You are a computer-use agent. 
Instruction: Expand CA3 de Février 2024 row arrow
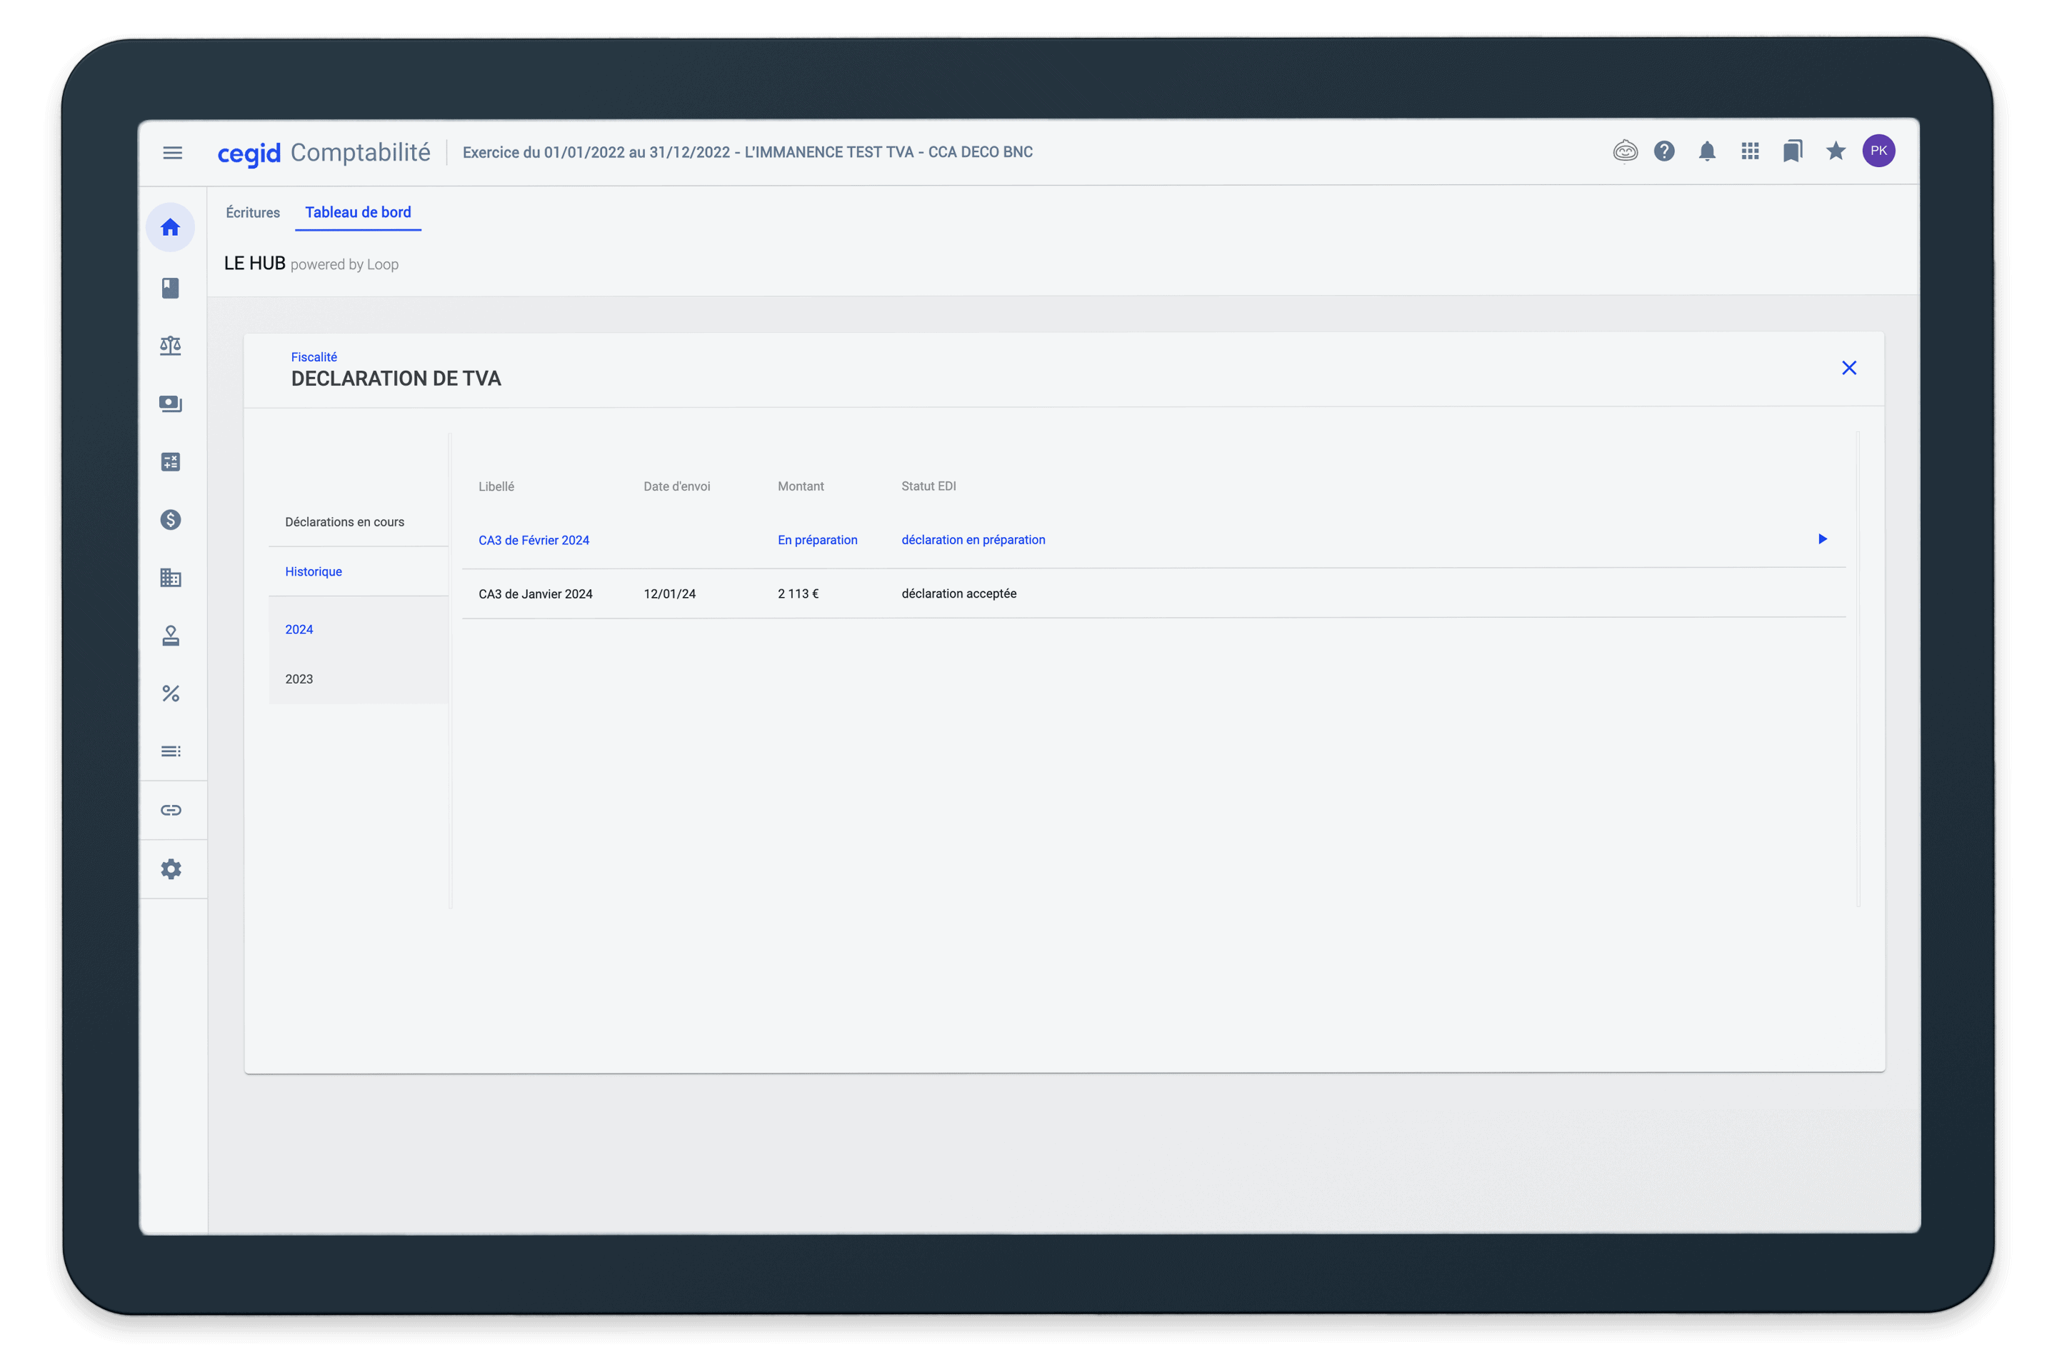tap(1821, 539)
